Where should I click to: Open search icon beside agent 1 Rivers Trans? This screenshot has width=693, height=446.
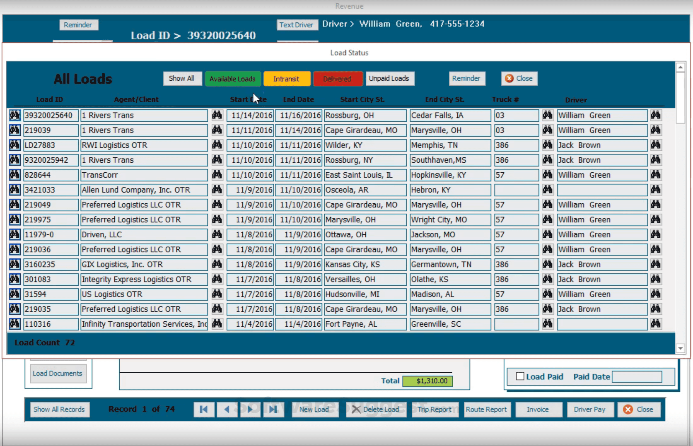[x=217, y=115]
